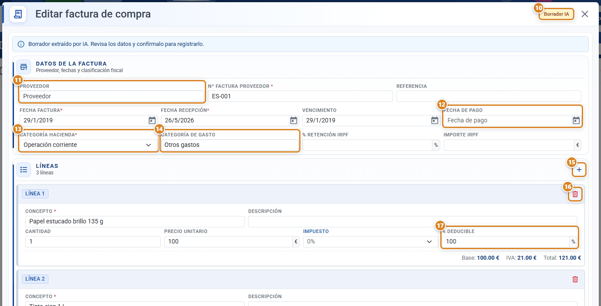Click the Categoría de gasto field
The height and width of the screenshot is (306, 601).
(x=230, y=145)
